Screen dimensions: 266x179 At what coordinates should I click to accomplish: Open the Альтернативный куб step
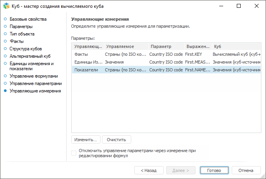(30, 56)
